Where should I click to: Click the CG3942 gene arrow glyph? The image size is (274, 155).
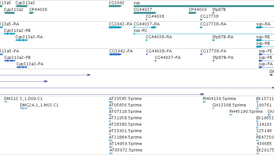coord(115,6)
